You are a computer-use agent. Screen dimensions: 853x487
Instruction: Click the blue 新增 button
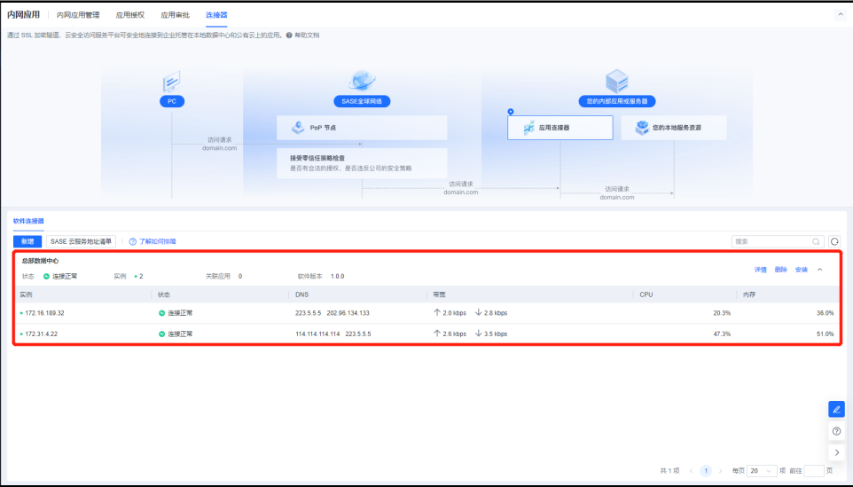(27, 241)
